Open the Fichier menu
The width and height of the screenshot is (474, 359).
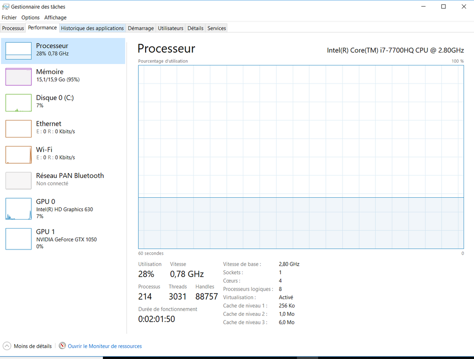coord(9,18)
